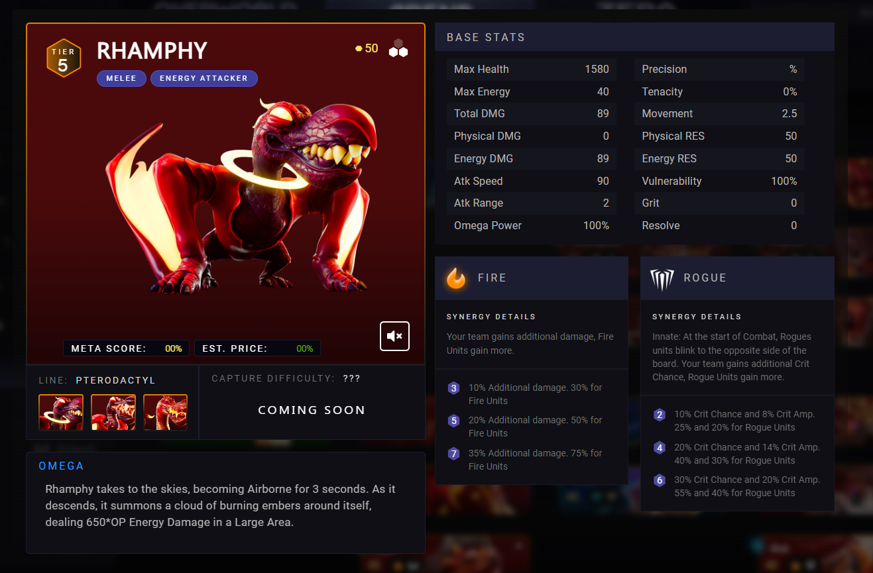Click the Rogue level 6 hexagon badge
The image size is (873, 573).
(x=660, y=480)
